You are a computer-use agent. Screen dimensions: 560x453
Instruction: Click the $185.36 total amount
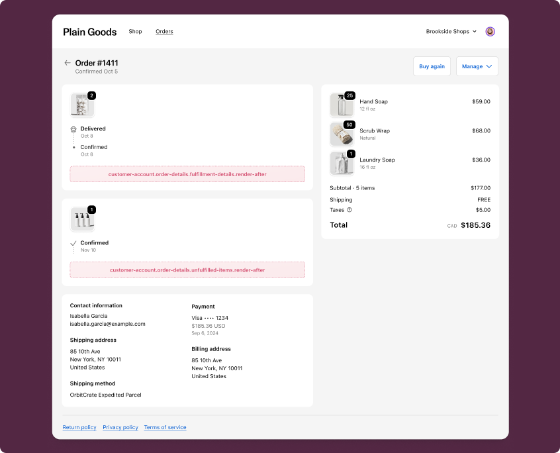(x=475, y=225)
